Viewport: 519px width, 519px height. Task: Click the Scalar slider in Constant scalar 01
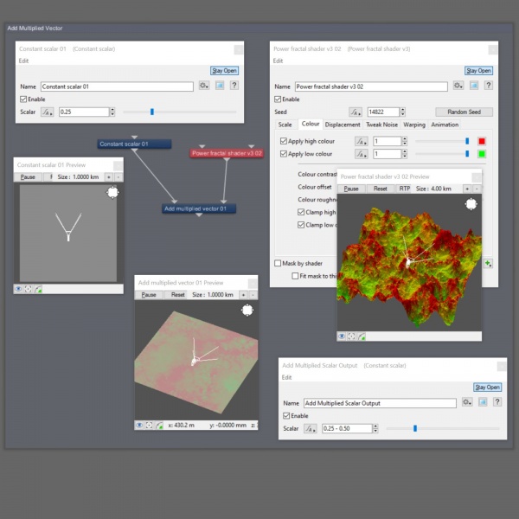tap(180, 112)
